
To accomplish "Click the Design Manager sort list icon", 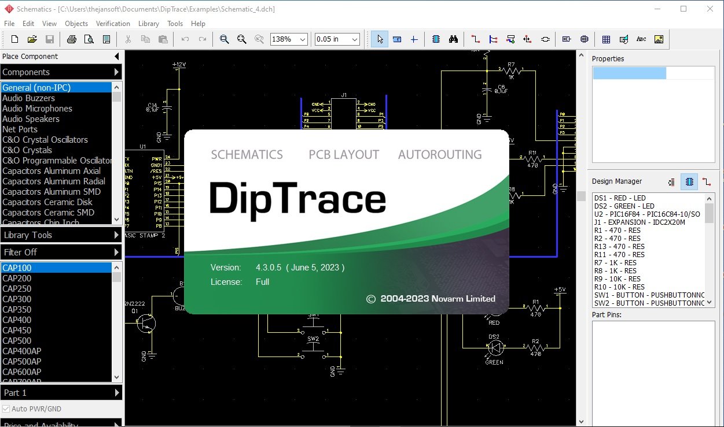I will click(671, 181).
